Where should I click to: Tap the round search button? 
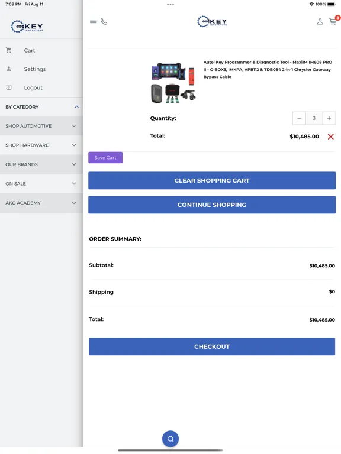170,439
